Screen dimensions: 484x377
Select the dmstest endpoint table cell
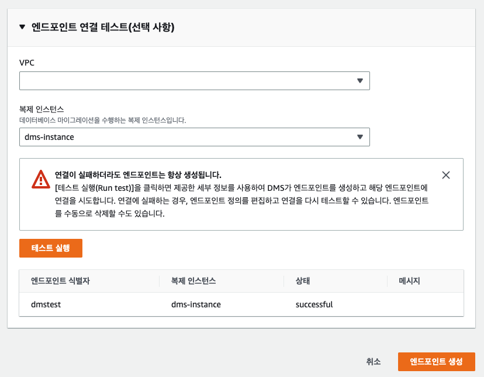[46, 304]
